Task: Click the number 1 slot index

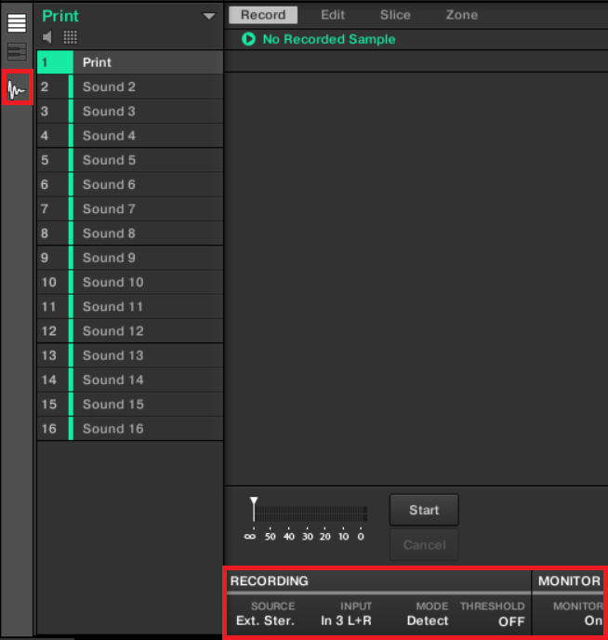Action: [x=45, y=62]
